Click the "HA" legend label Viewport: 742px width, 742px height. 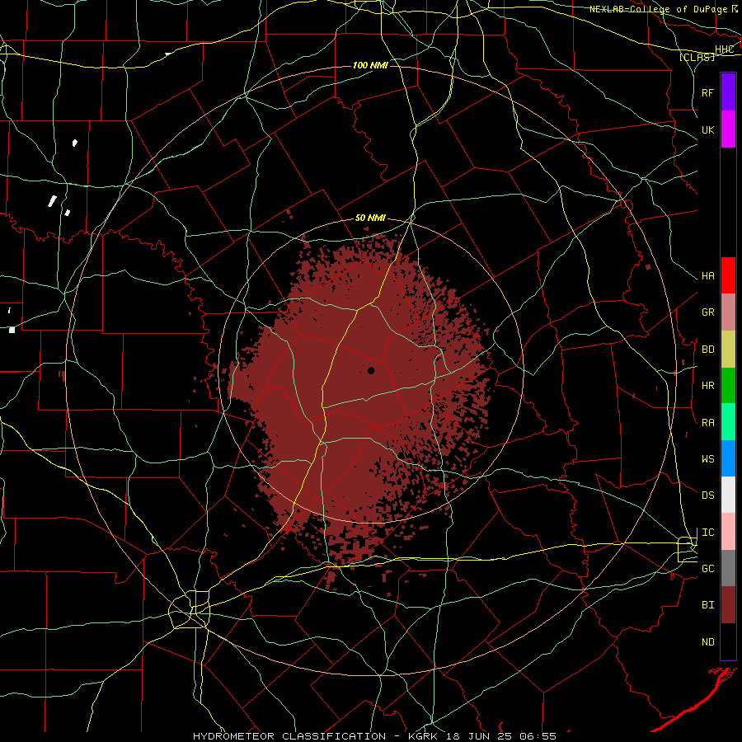707,276
